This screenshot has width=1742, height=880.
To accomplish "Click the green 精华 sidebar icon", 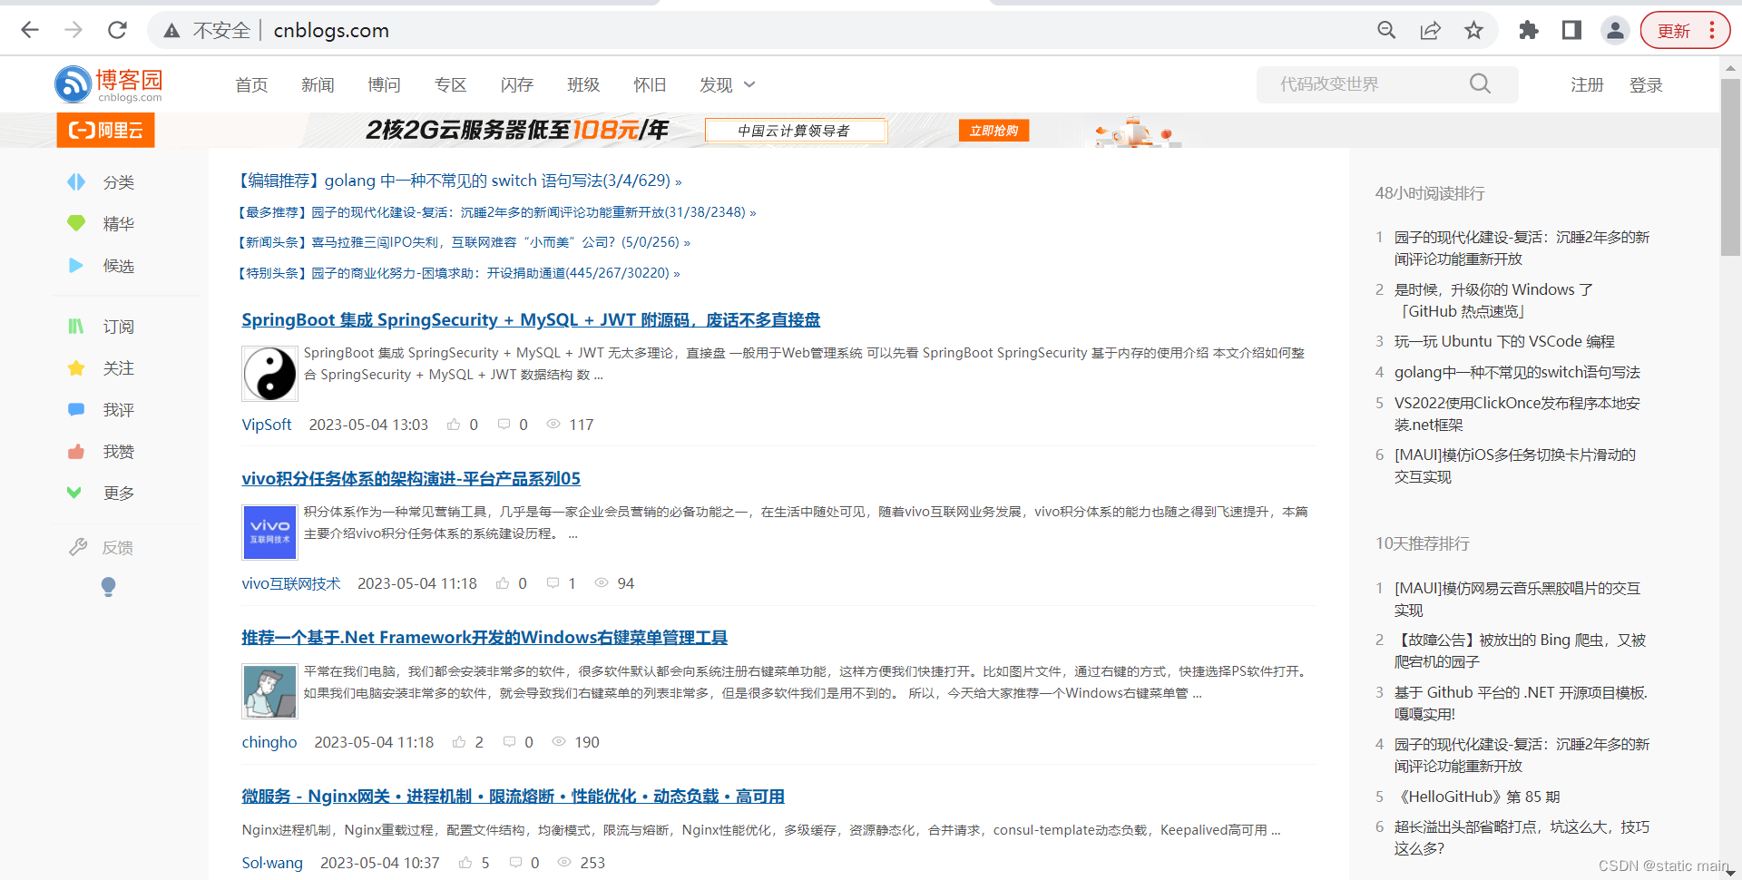I will (76, 223).
